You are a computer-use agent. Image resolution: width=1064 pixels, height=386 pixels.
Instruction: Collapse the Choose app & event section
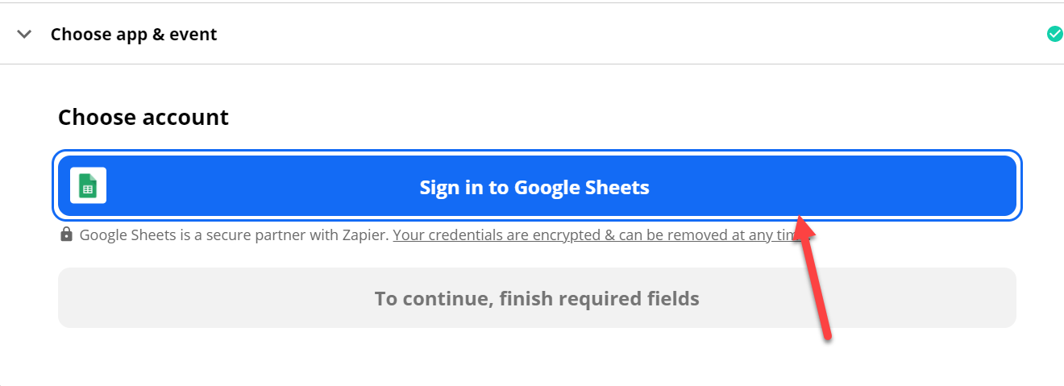25,34
